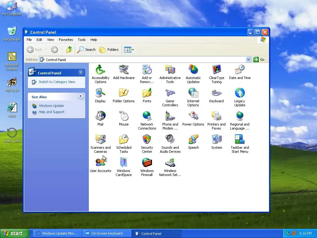Select the Mouse applet icon
The height and width of the screenshot is (238, 317).
(x=124, y=116)
